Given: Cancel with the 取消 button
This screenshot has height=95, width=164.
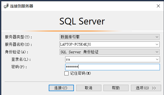Looking at the screenshot, I should [89, 88].
